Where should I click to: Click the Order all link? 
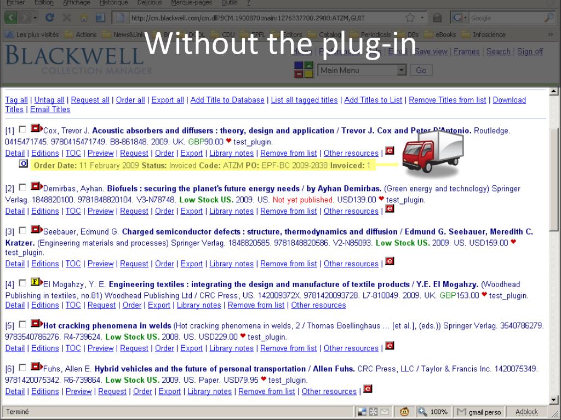point(130,100)
